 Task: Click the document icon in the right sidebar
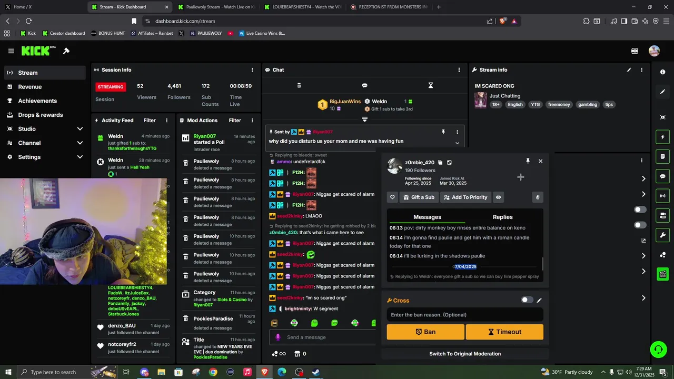click(x=662, y=157)
